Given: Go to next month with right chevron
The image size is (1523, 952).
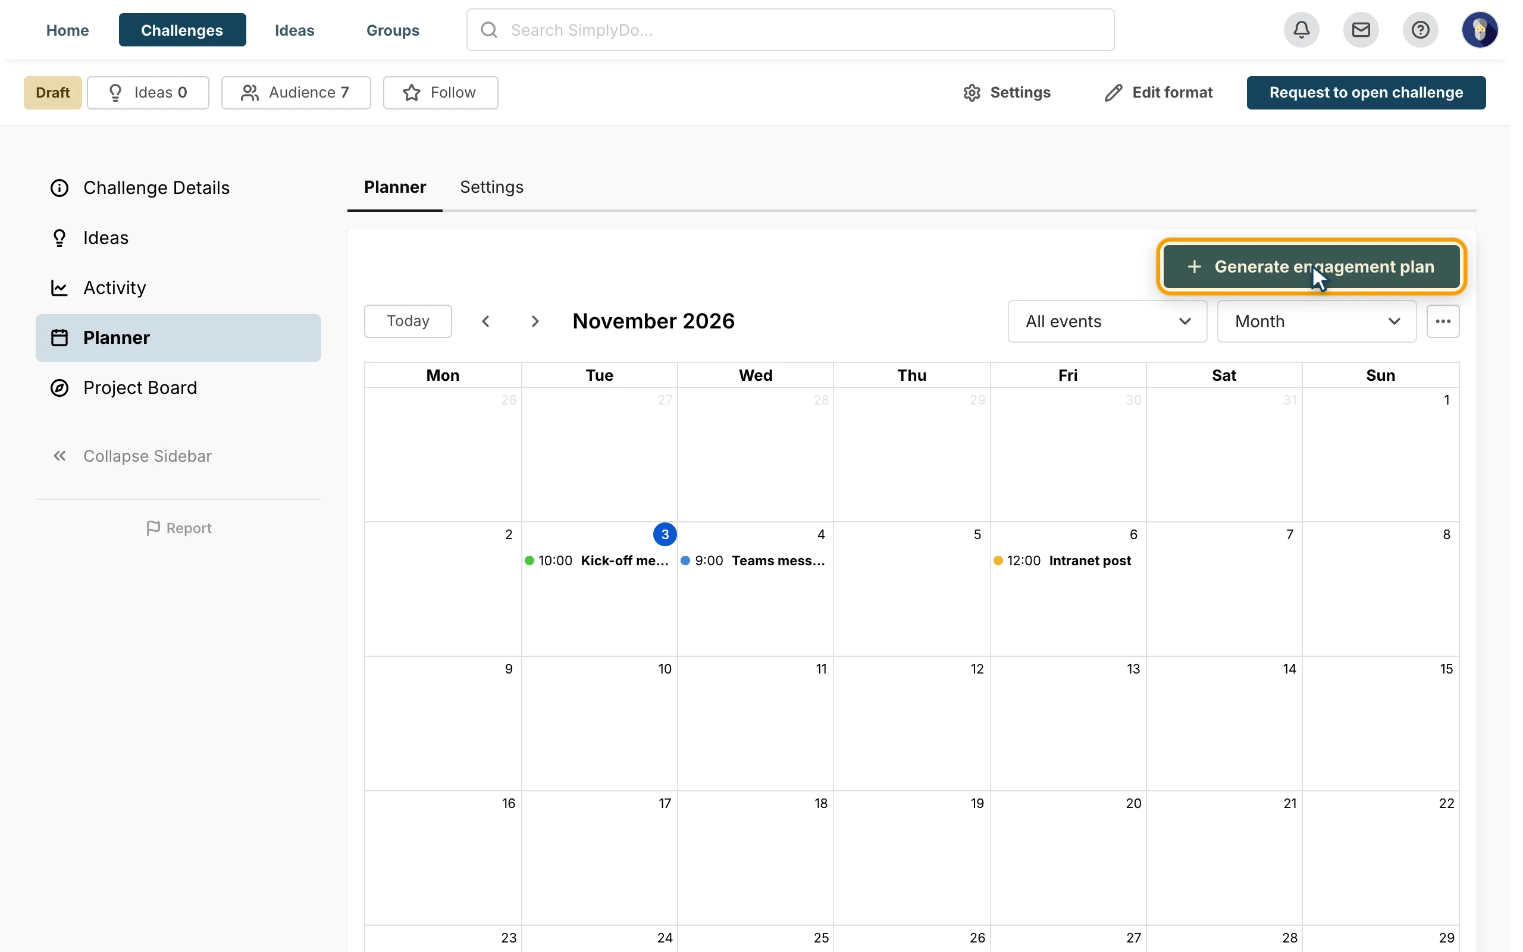Looking at the screenshot, I should 535,321.
